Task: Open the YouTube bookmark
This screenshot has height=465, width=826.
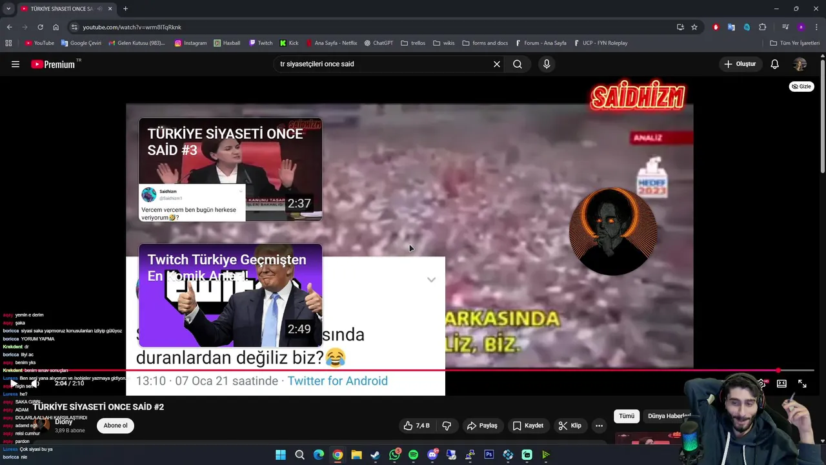Action: [39, 43]
